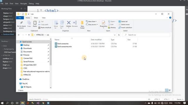
Task: Click Copy path in ribbon
Action: click(43, 24)
